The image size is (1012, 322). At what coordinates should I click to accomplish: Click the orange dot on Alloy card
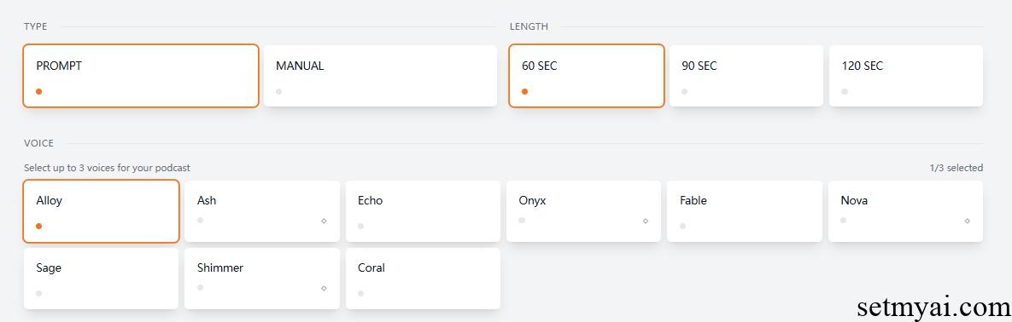(39, 226)
